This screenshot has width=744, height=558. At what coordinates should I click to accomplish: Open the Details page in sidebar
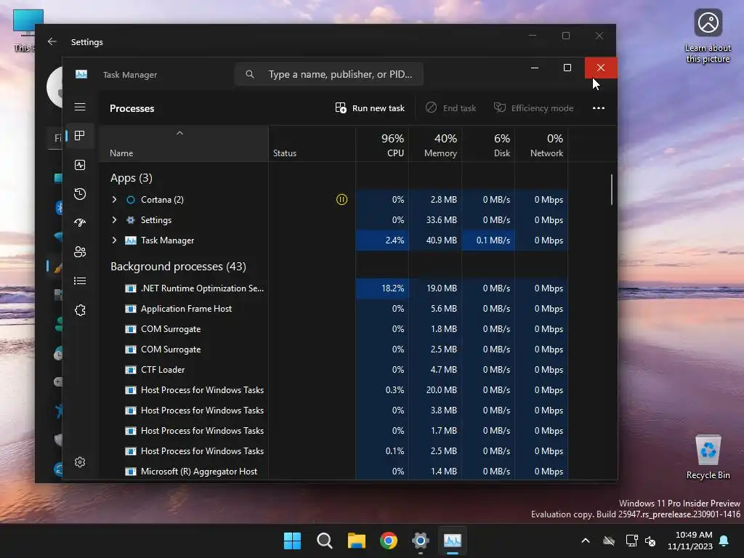[x=80, y=281]
